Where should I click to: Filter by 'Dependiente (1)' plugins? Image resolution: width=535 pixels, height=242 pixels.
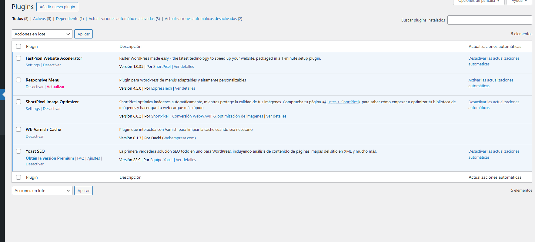[x=70, y=19]
